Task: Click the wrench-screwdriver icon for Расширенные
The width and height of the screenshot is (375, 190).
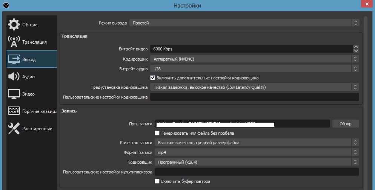Action: click(x=14, y=128)
